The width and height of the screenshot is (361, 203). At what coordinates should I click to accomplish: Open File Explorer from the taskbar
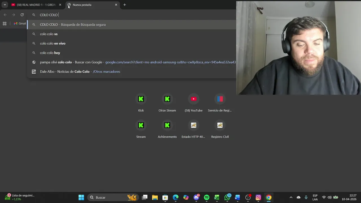[155, 197]
